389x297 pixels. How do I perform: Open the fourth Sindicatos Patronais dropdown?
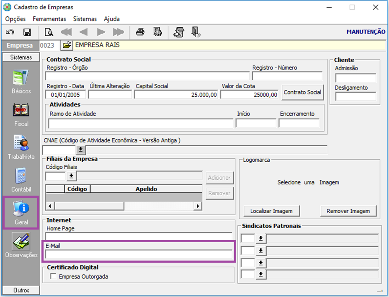(x=261, y=274)
